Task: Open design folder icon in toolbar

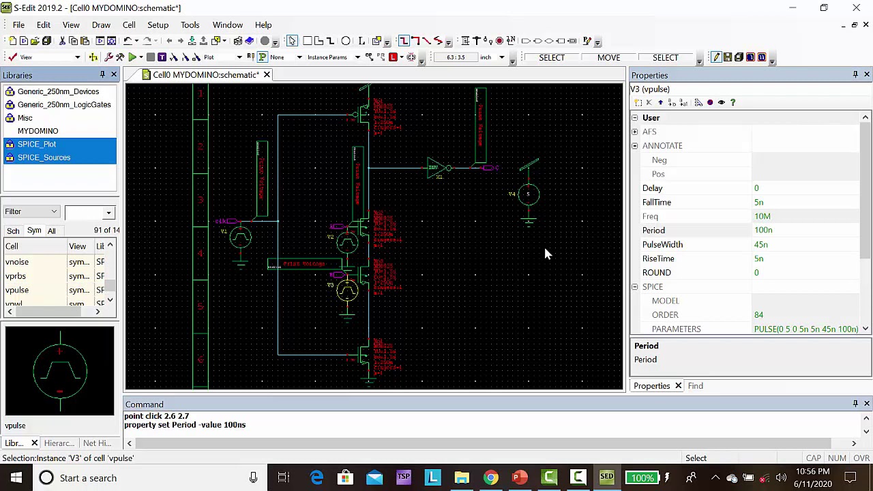Action: 34,40
